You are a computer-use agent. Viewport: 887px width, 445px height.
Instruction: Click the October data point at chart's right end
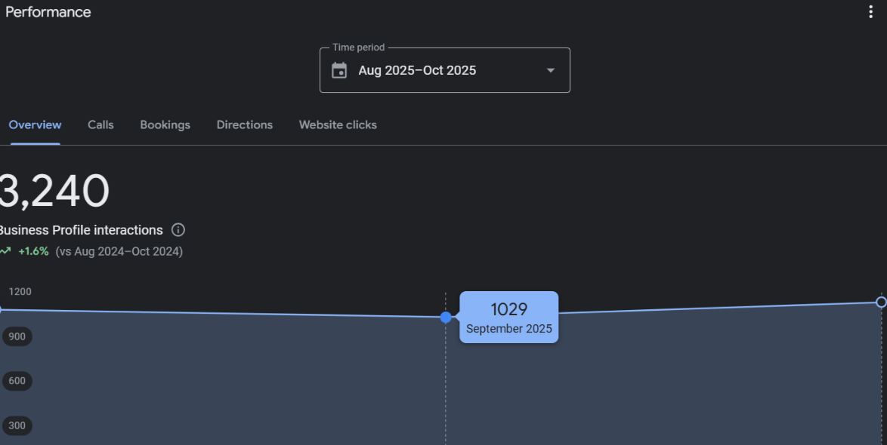point(881,302)
